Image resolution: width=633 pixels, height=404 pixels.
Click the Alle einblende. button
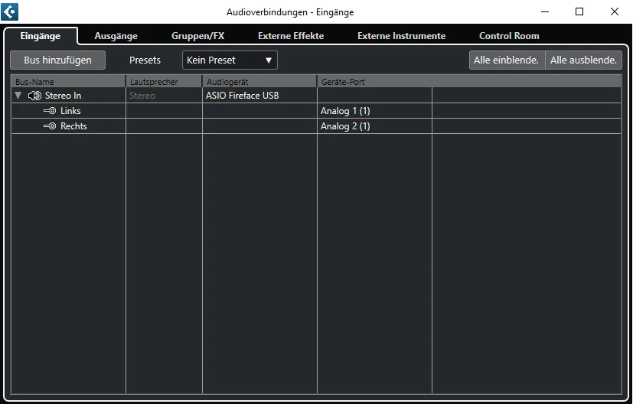tap(507, 60)
